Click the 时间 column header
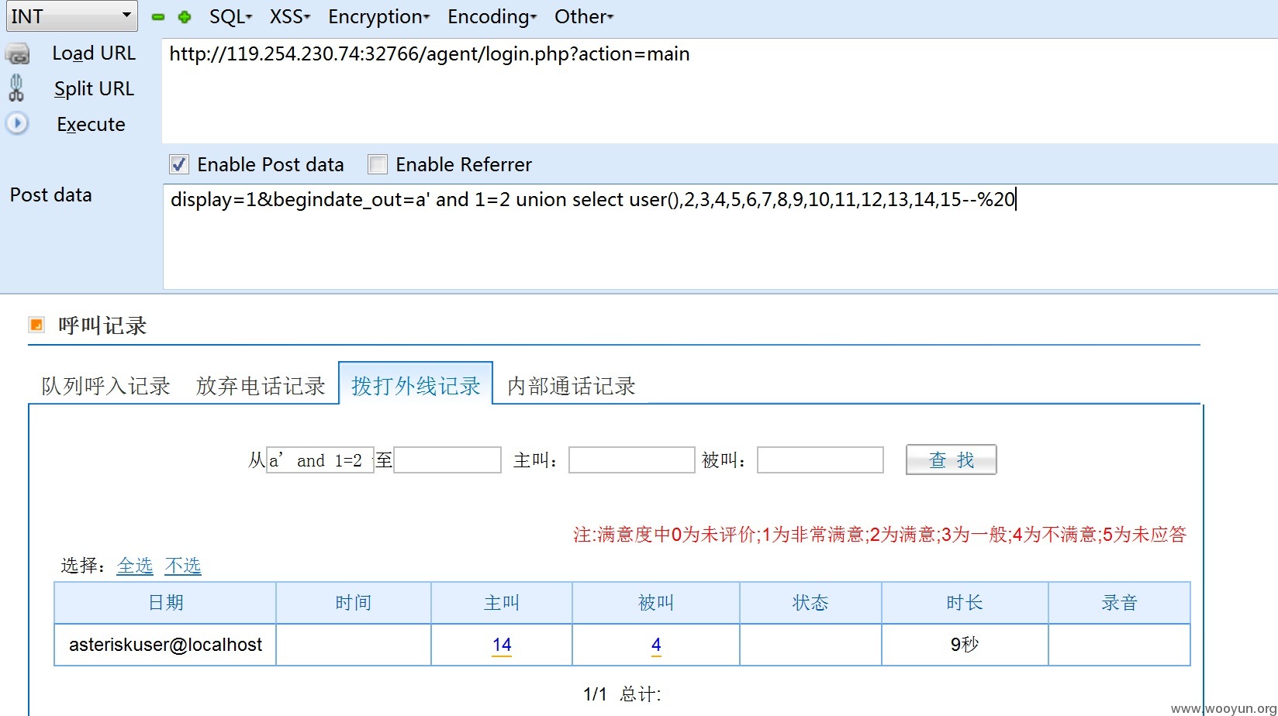The height and width of the screenshot is (716, 1278). [354, 603]
